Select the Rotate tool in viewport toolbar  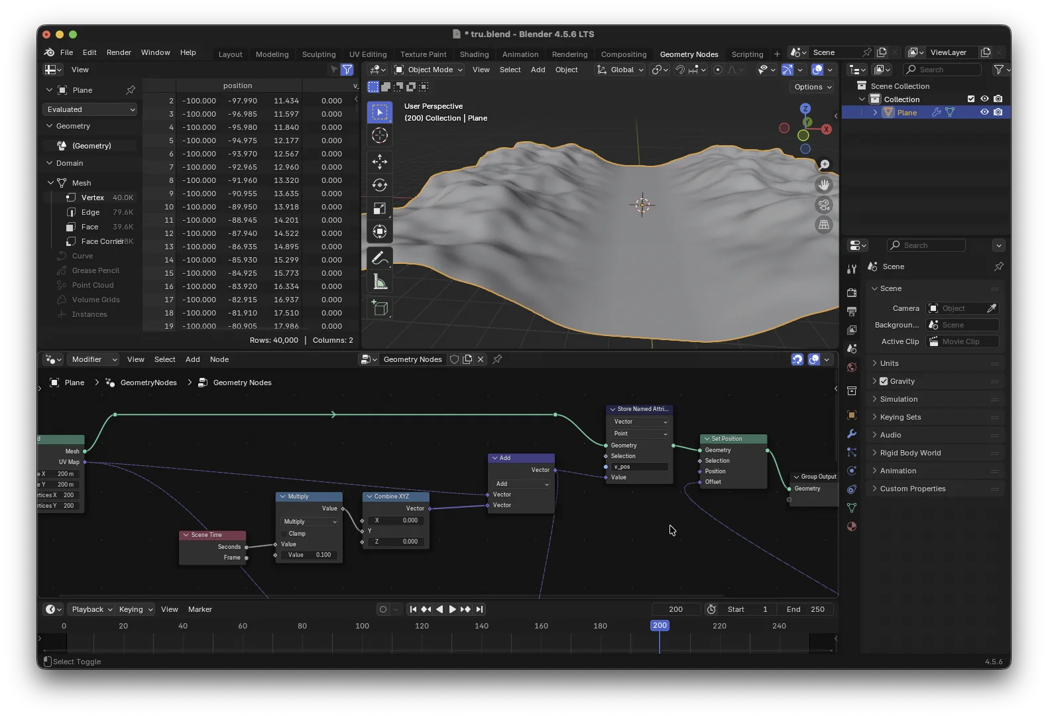pyautogui.click(x=380, y=185)
